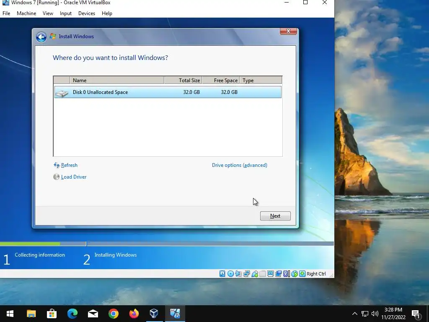
Task: Click the greyed shared folders indicator icon
Action: coord(262,273)
